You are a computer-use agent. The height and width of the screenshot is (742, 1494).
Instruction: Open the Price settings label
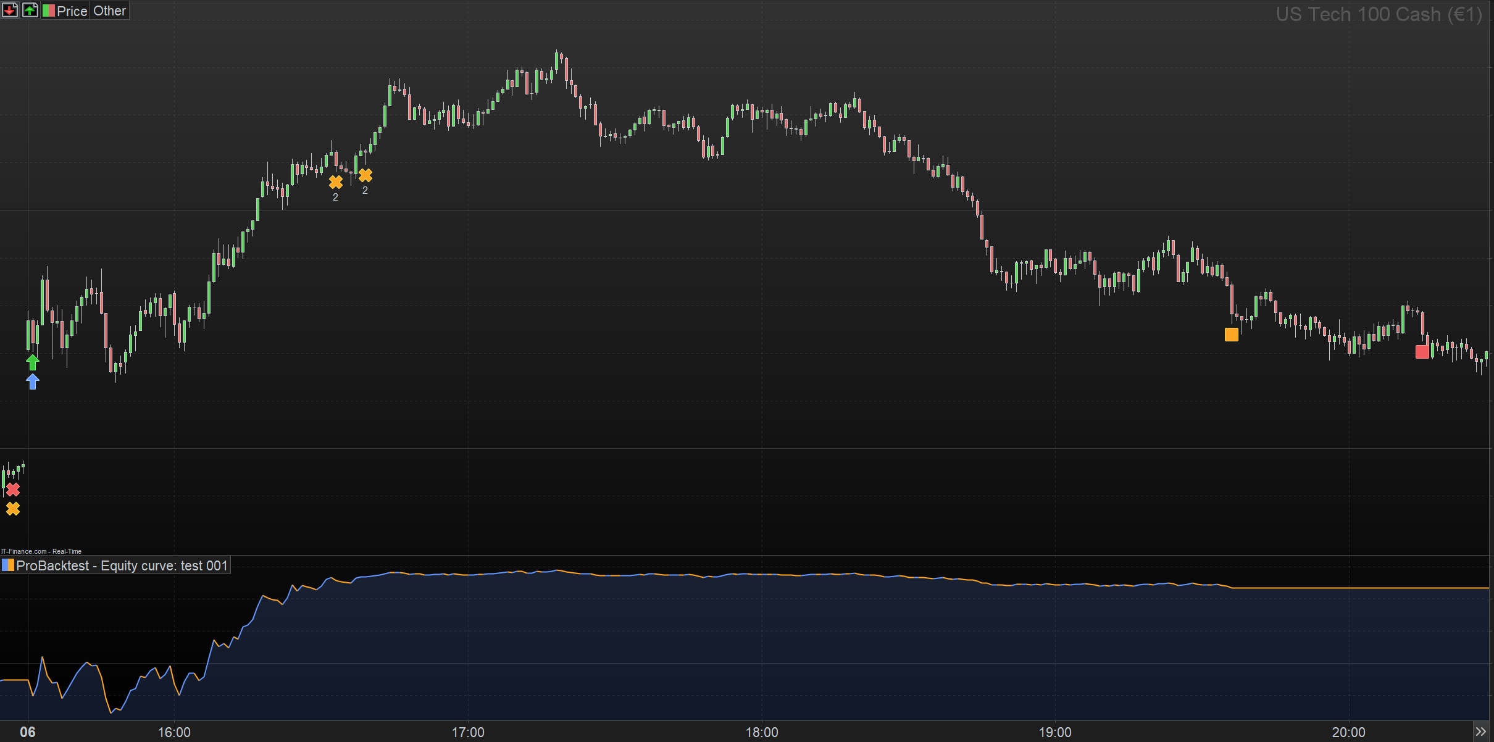point(72,10)
